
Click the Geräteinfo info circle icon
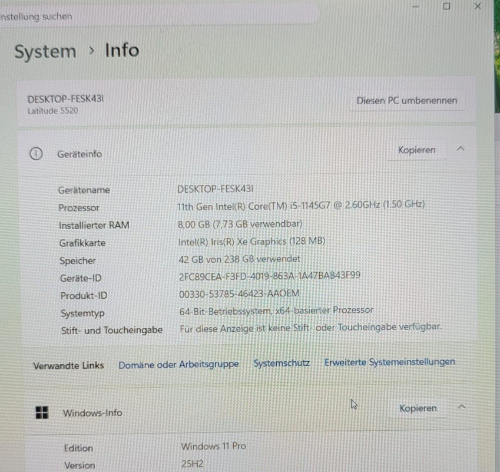(x=36, y=154)
